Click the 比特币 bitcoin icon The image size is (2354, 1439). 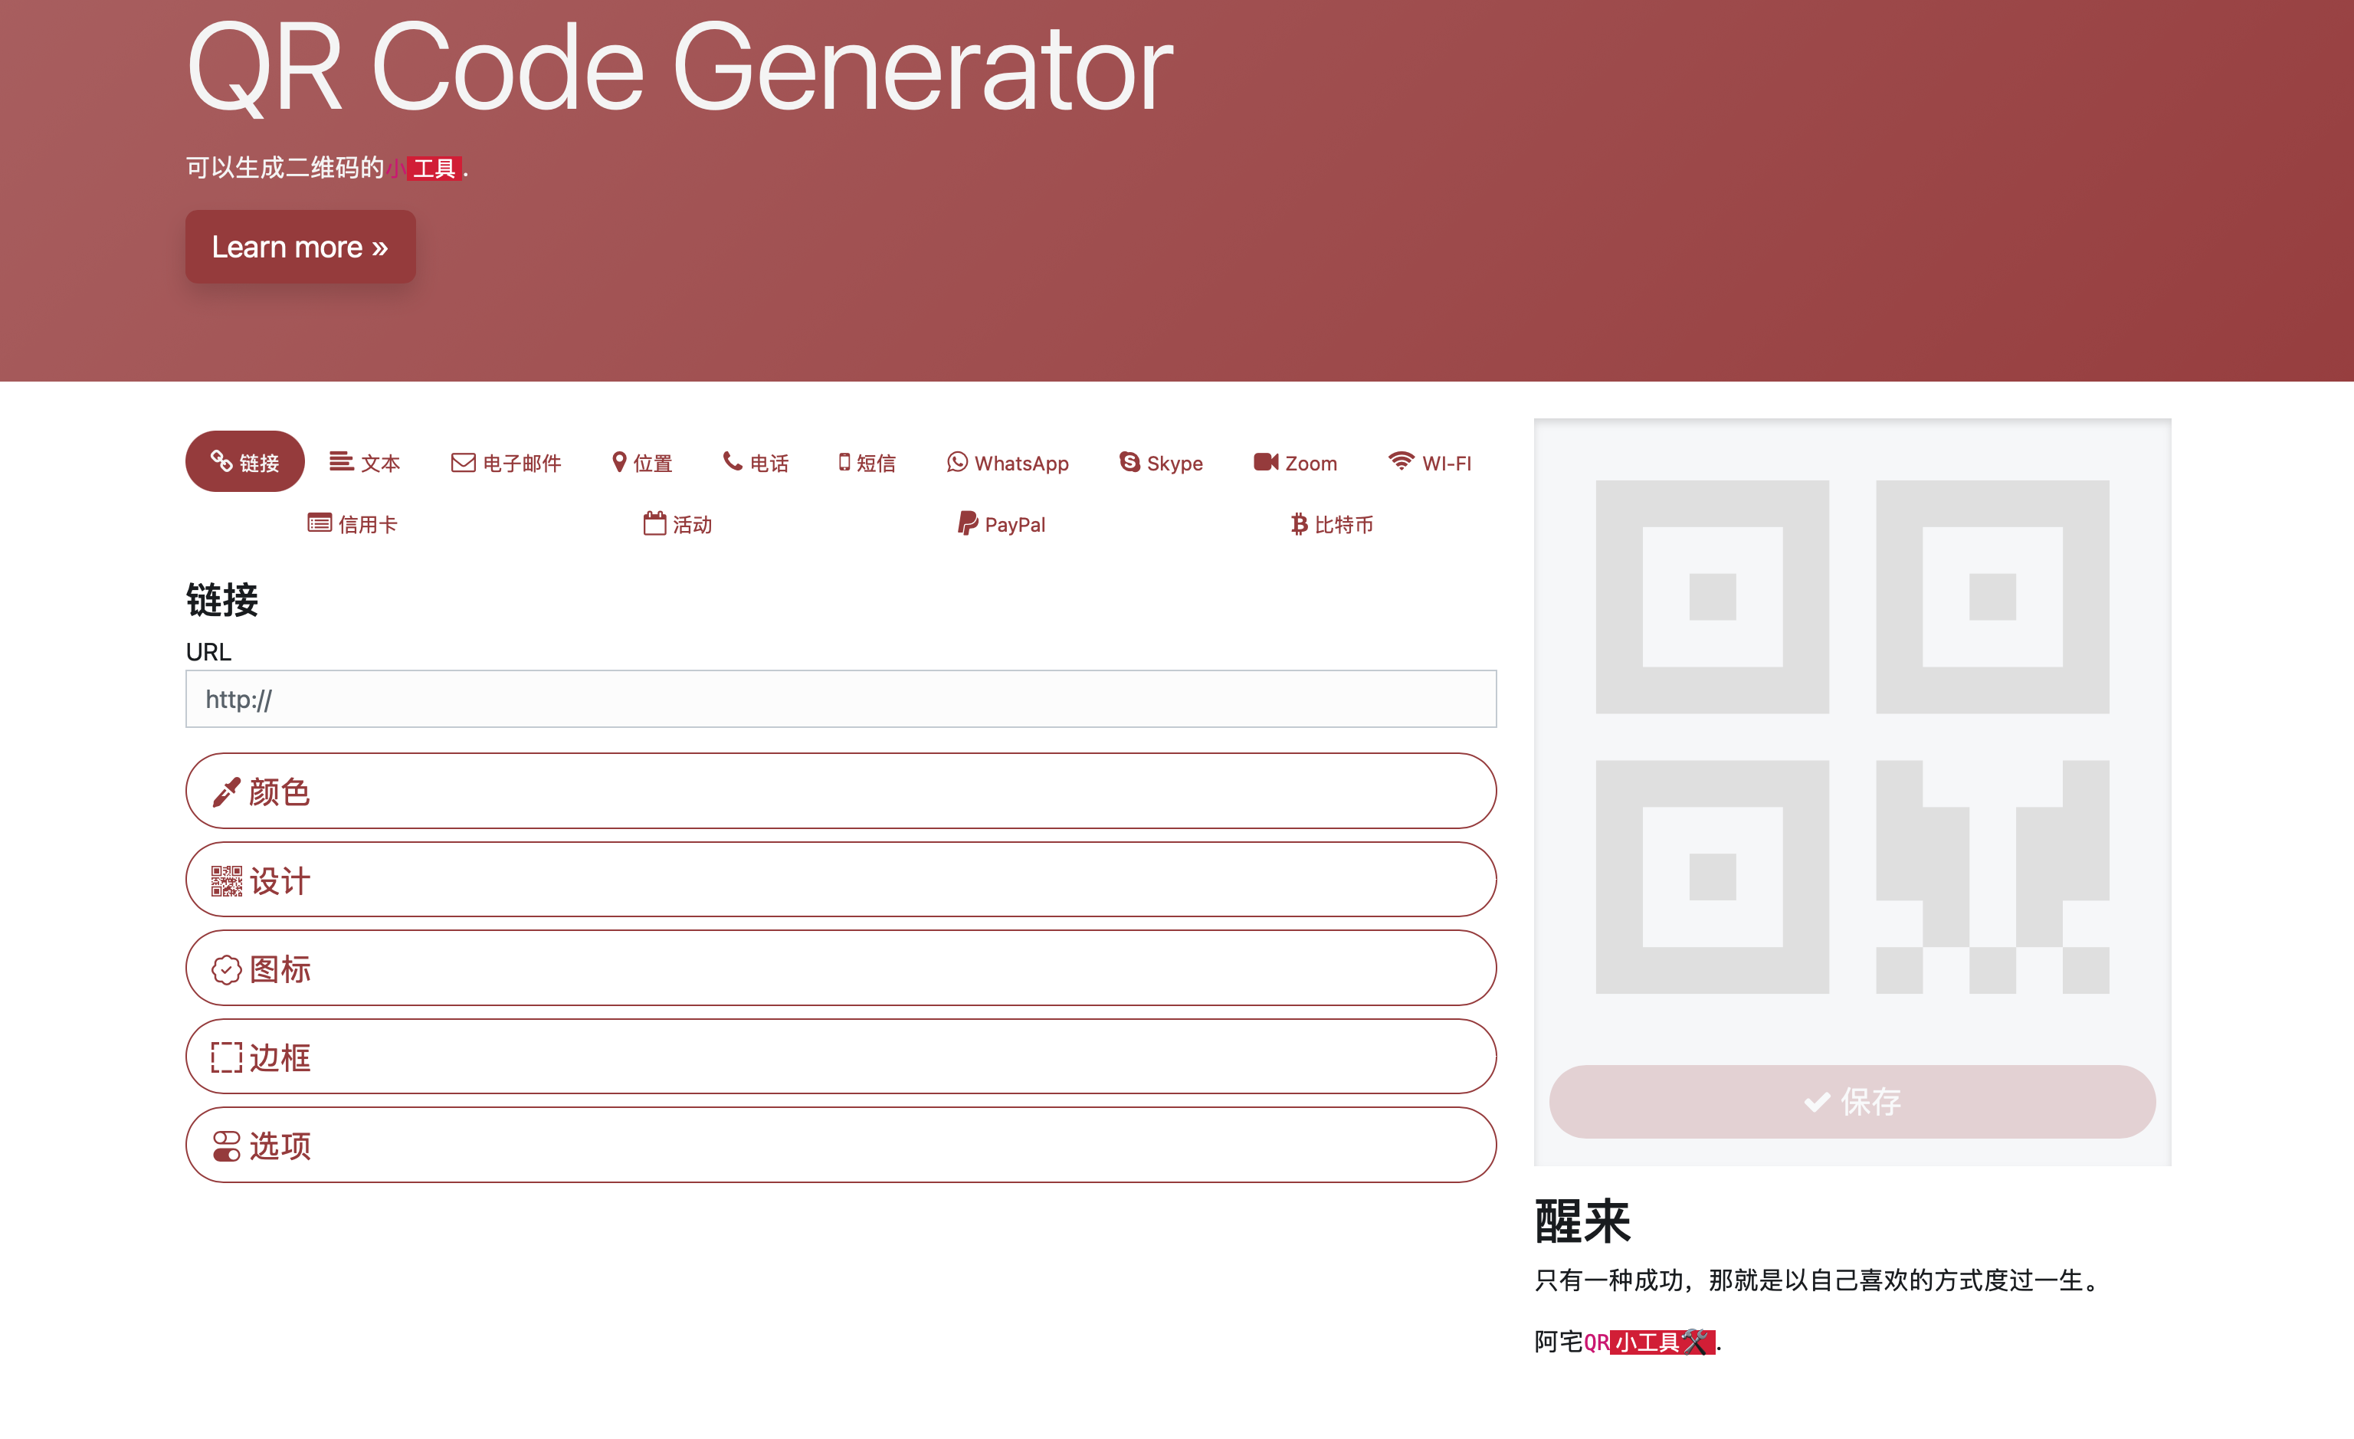point(1300,523)
